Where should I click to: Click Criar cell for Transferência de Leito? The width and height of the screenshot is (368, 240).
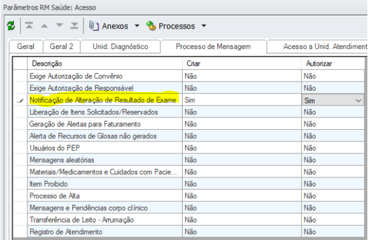point(242,220)
